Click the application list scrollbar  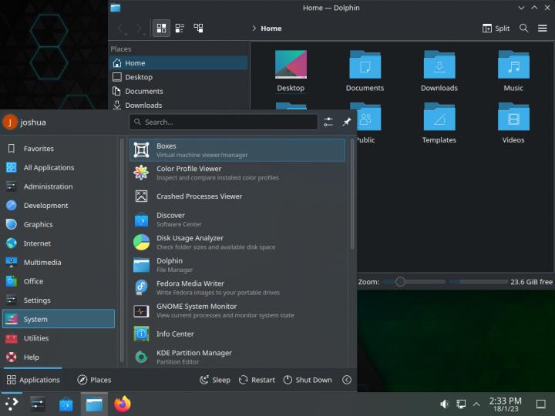pyautogui.click(x=351, y=194)
